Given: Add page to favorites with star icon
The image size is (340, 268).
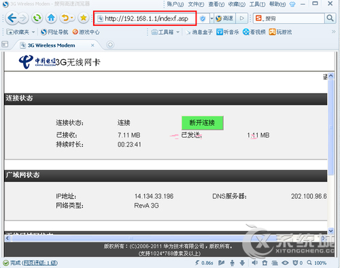Looking at the screenshot, I should (84, 18).
